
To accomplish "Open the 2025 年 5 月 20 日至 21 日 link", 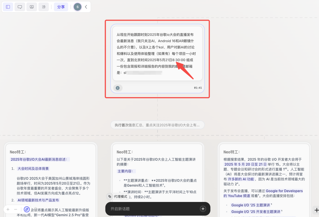I will [245, 164].
